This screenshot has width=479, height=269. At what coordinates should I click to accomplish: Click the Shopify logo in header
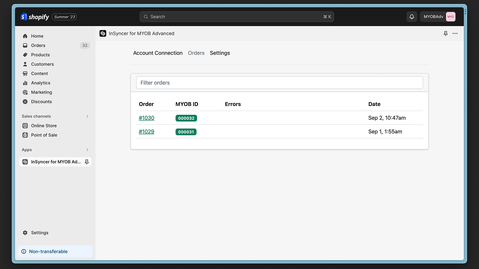point(35,17)
